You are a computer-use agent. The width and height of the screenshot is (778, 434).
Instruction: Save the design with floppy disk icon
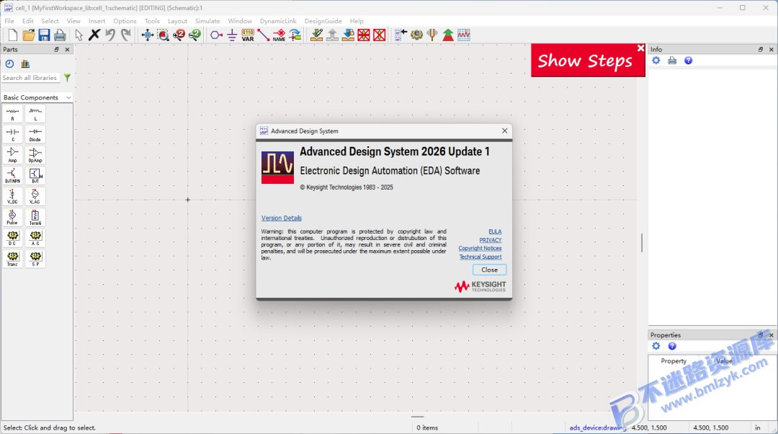(x=44, y=35)
